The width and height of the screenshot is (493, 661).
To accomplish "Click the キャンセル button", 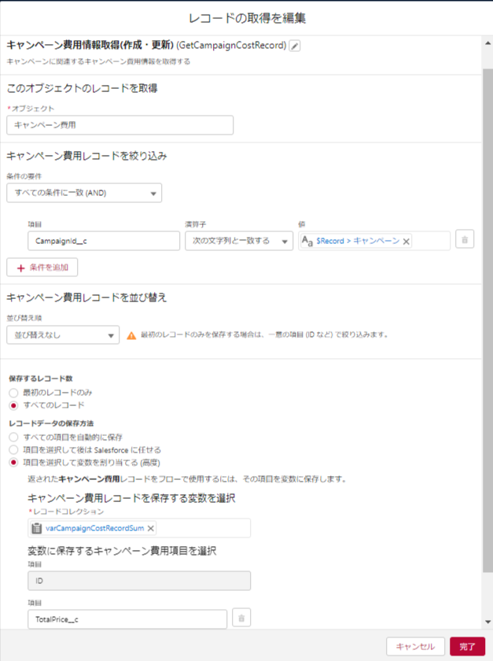I will tap(415, 646).
